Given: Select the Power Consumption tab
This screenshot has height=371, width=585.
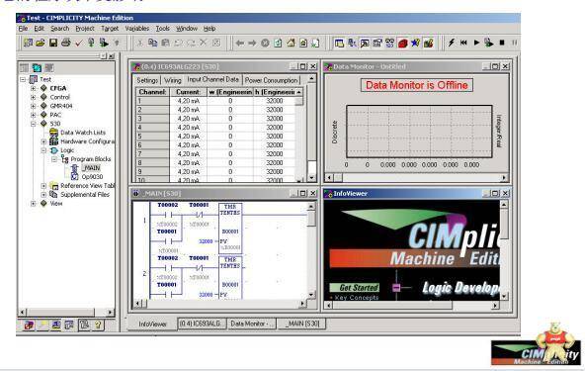Looking at the screenshot, I should pos(271,80).
